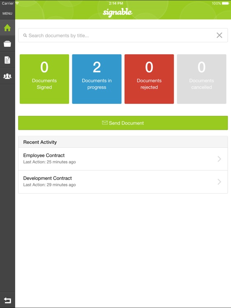This screenshot has height=308, width=231.
Task: Open the Documents cancelled tile
Action: (x=201, y=79)
